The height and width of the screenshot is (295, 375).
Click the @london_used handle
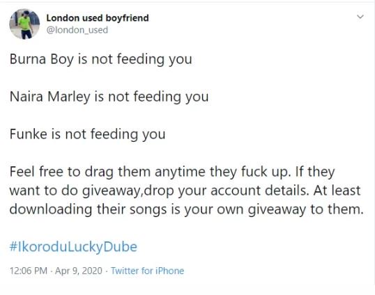point(77,30)
